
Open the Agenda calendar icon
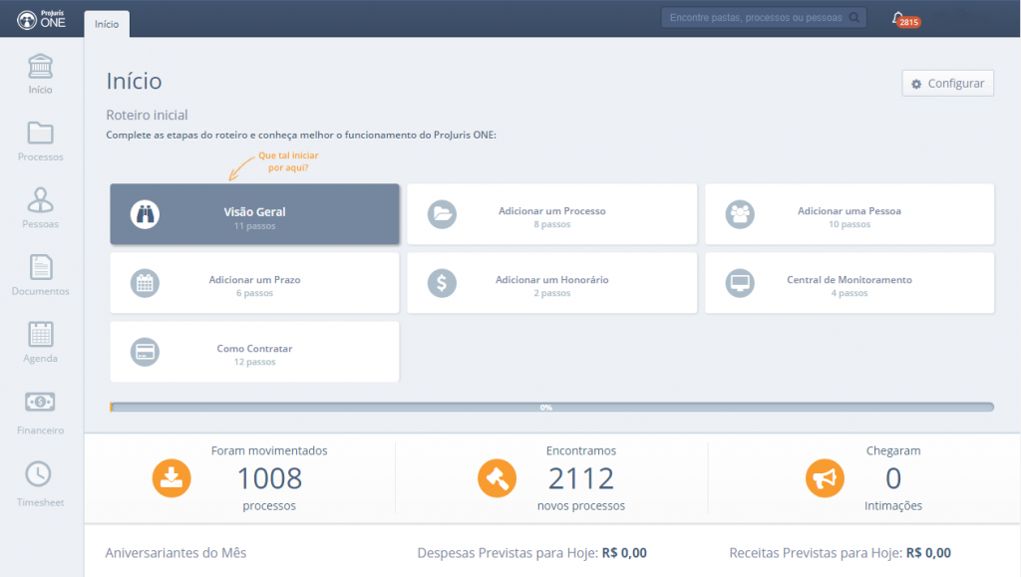(x=41, y=342)
